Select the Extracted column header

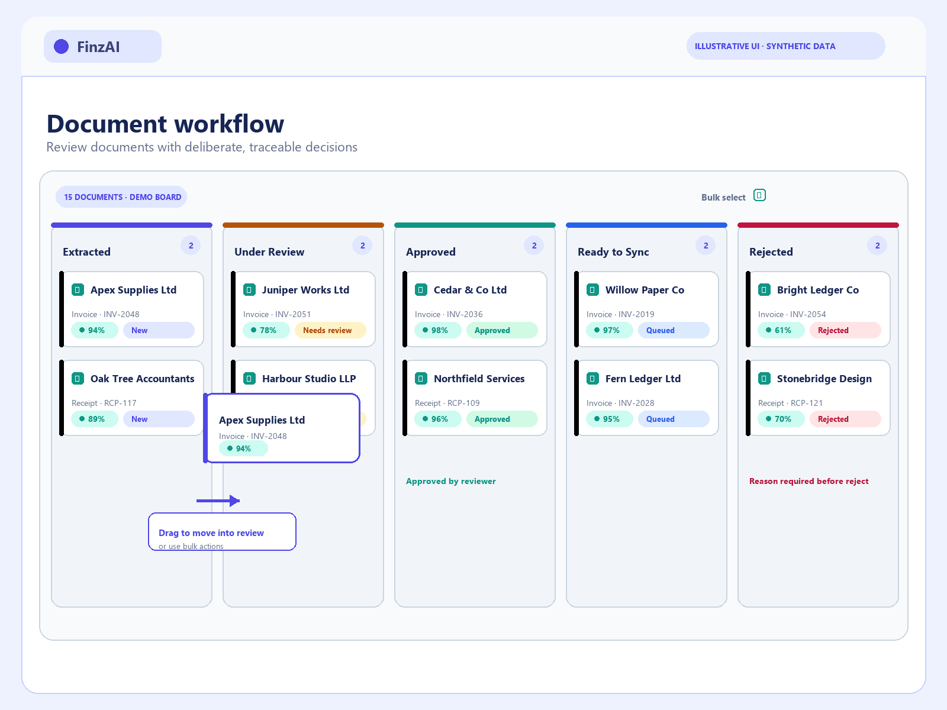tap(86, 252)
